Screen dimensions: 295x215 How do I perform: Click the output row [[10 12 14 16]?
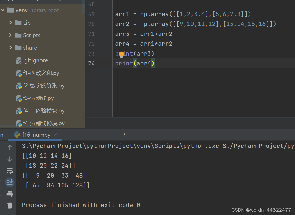click(47, 156)
